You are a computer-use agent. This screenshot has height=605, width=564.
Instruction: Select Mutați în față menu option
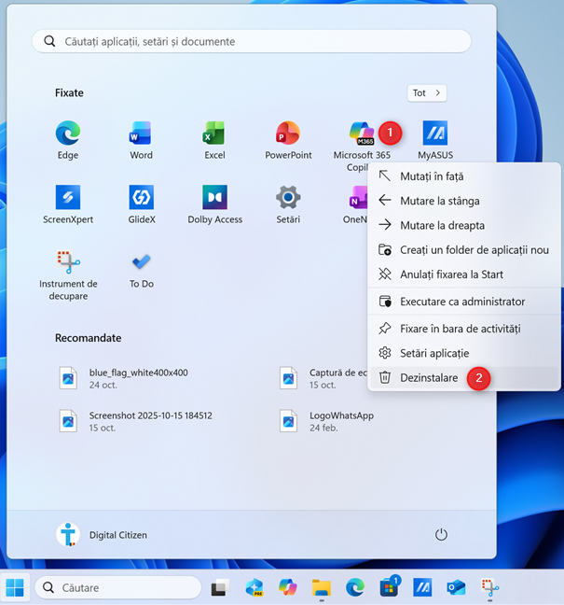(x=464, y=176)
